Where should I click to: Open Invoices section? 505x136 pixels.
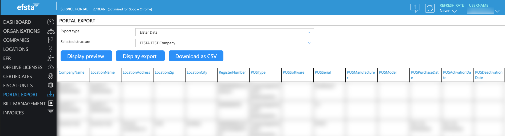13,113
